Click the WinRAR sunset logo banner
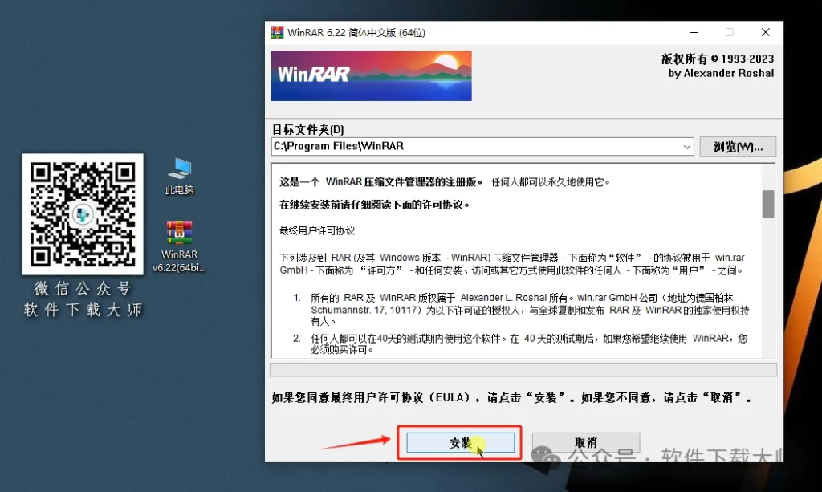The image size is (822, 492). coord(371,75)
